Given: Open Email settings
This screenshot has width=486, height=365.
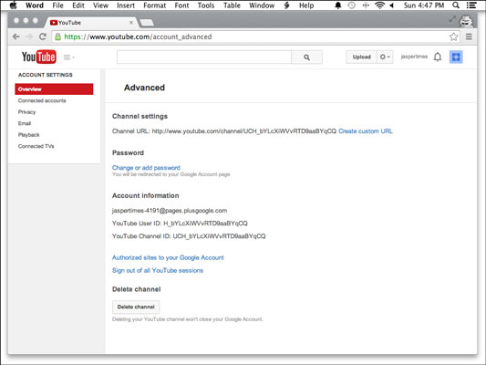Looking at the screenshot, I should click(x=25, y=123).
